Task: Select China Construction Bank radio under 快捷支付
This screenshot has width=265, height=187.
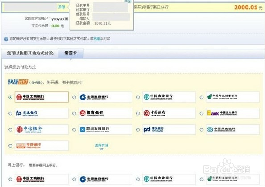Action: pyautogui.click(x=74, y=97)
